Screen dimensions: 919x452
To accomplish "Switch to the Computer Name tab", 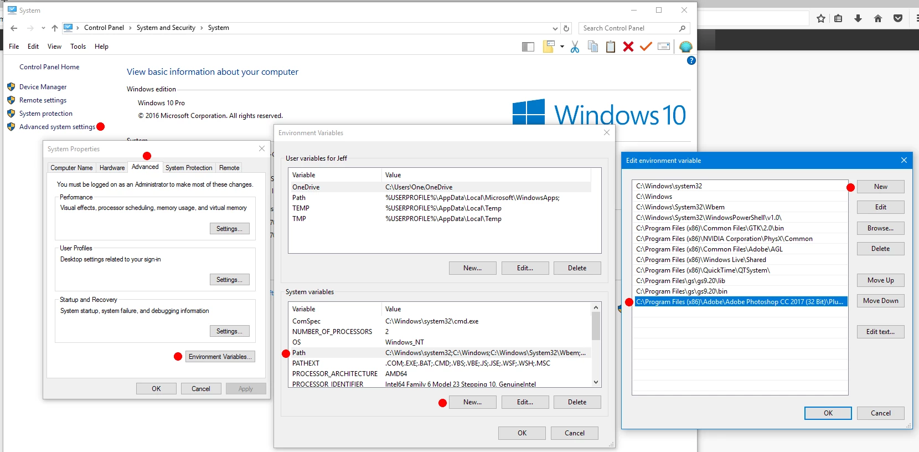I will click(71, 168).
